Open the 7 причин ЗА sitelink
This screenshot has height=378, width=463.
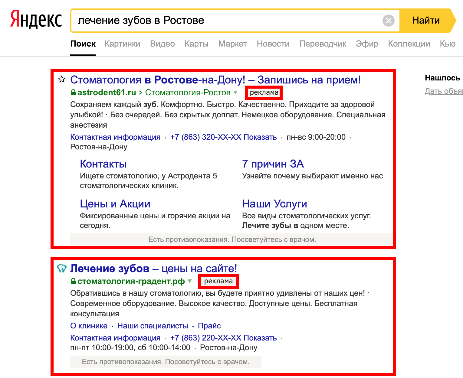(273, 164)
